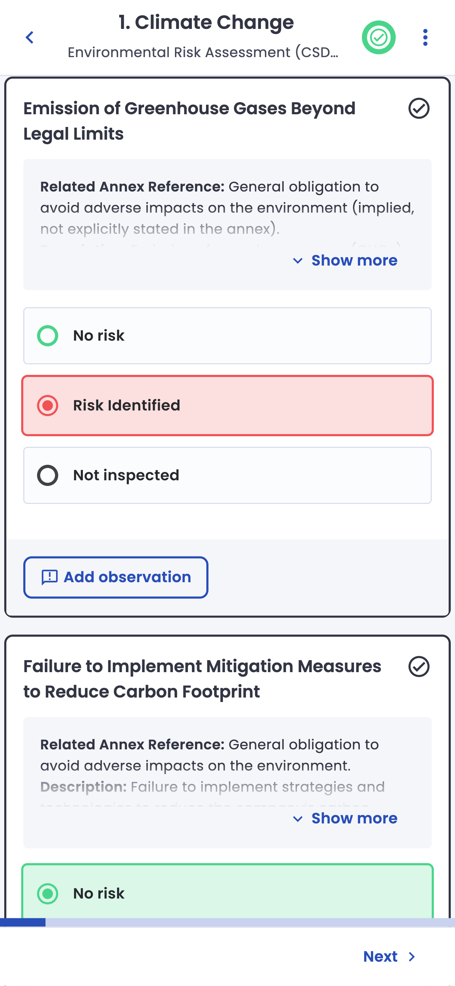
Task: Expand Show more in Greenhouse Gases description
Action: tap(354, 260)
